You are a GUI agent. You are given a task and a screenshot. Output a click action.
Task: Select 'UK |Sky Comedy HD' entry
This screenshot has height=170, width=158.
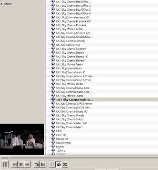click(x=68, y=45)
